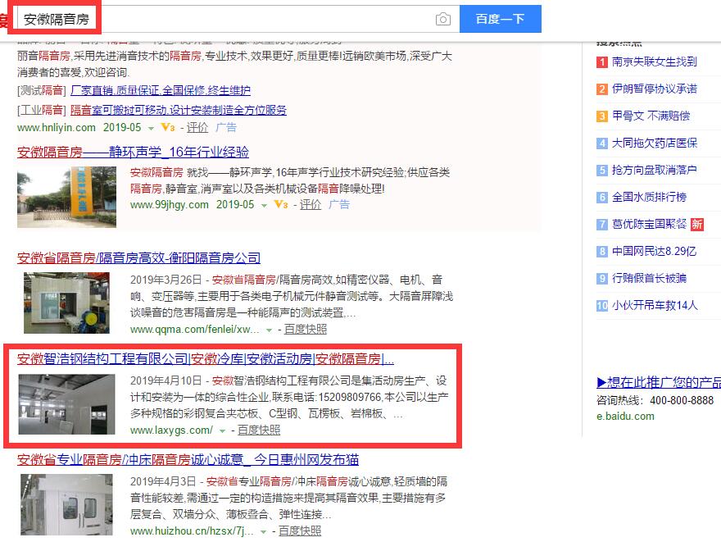Click the www.laxygs.com URL

(171, 430)
